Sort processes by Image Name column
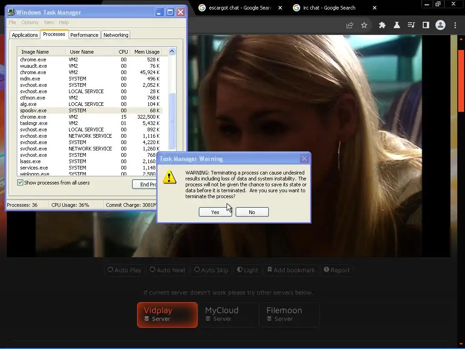Viewport: 465px width, 349px height. (x=41, y=52)
